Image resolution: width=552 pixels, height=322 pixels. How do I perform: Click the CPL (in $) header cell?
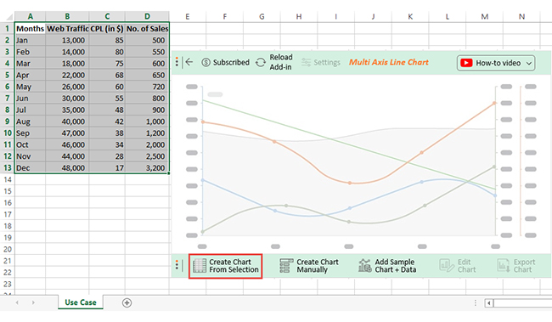pos(107,29)
